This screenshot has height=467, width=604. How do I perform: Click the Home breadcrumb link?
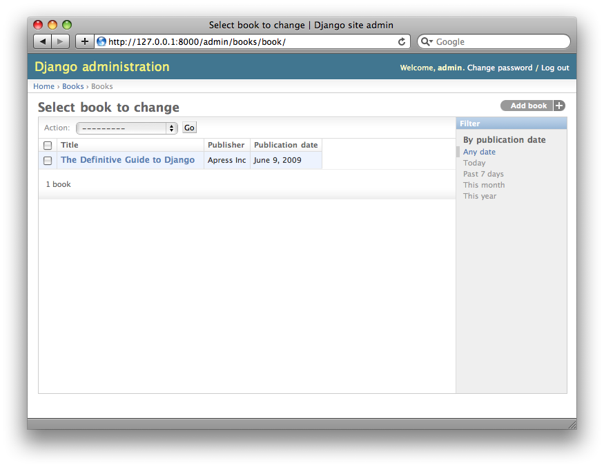tap(43, 86)
